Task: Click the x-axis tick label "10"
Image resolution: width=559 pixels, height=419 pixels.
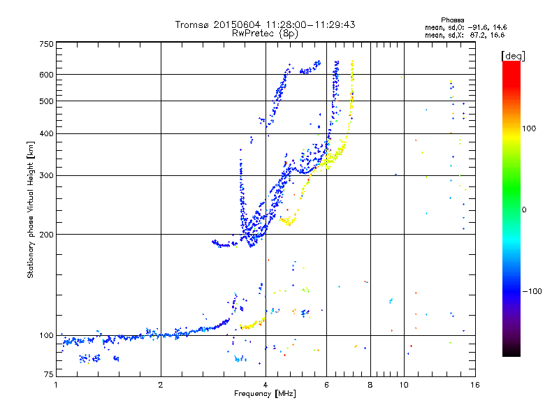Action: click(x=404, y=385)
